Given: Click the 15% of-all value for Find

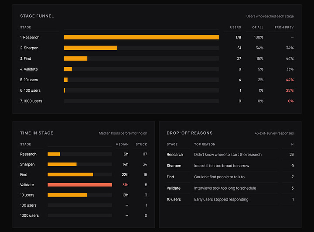Looking at the screenshot, I should point(260,59).
